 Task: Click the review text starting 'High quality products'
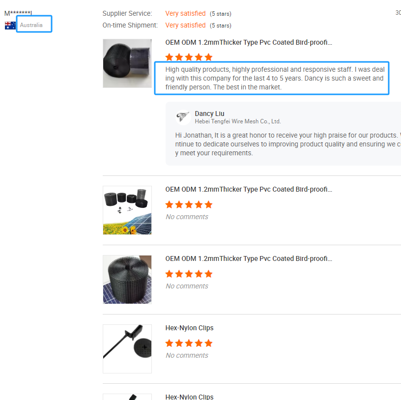point(272,78)
